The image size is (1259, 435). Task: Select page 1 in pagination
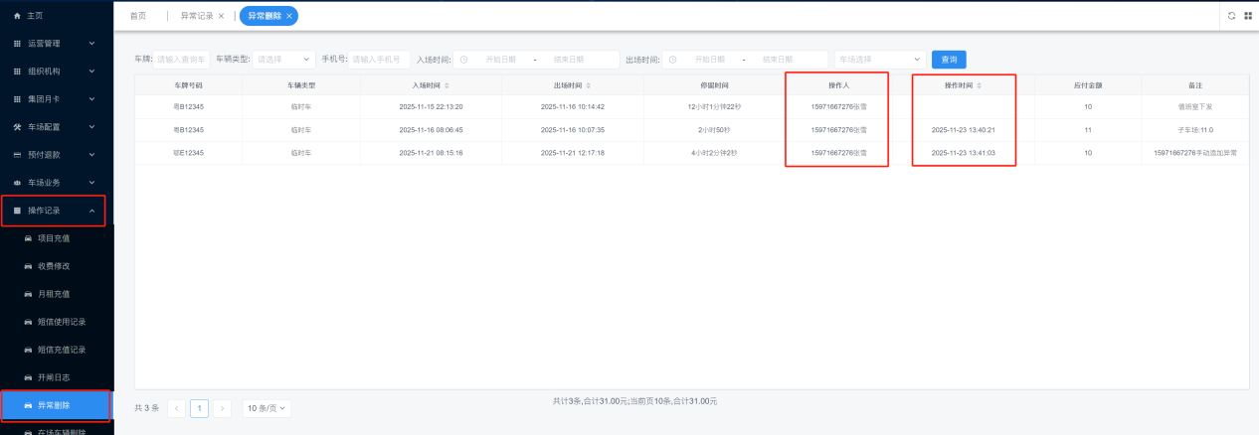click(199, 408)
